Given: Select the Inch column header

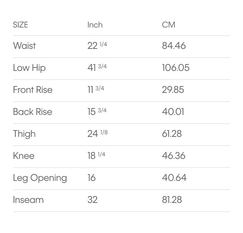Looking at the screenshot, I should [x=95, y=25].
